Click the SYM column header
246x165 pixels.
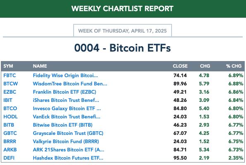point(8,66)
